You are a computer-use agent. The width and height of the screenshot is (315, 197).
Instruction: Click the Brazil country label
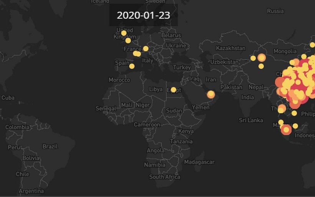click(x=50, y=146)
